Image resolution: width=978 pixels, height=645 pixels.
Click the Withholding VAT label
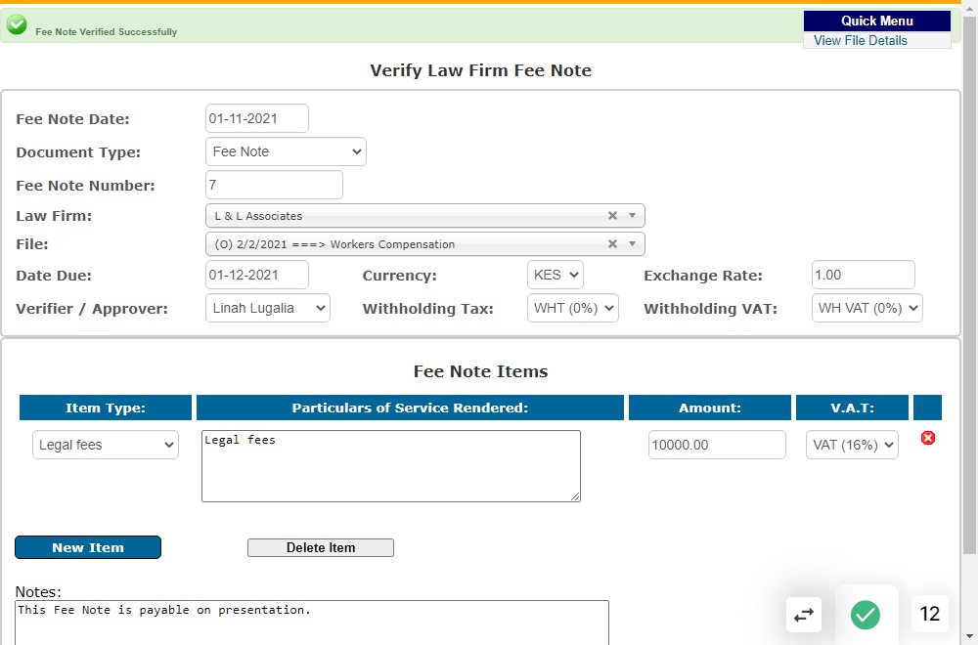click(x=710, y=309)
